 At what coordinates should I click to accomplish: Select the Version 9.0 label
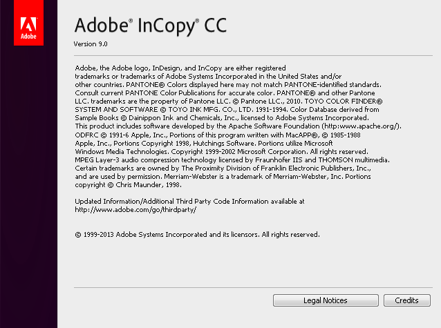91,44
